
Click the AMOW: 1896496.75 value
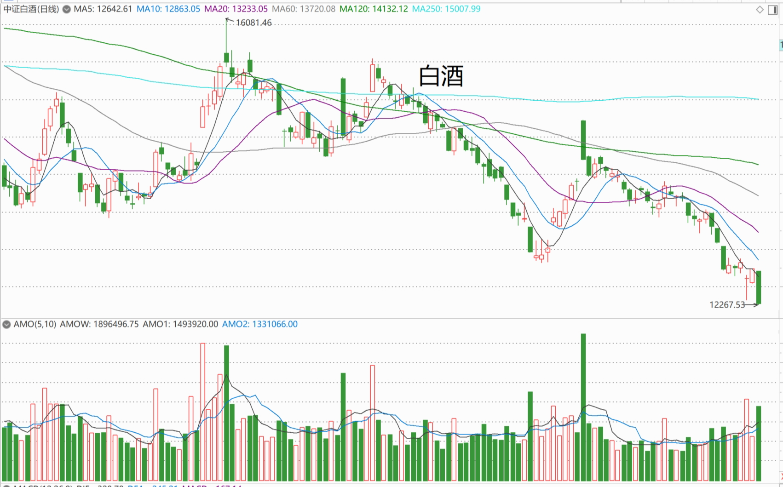pos(99,324)
